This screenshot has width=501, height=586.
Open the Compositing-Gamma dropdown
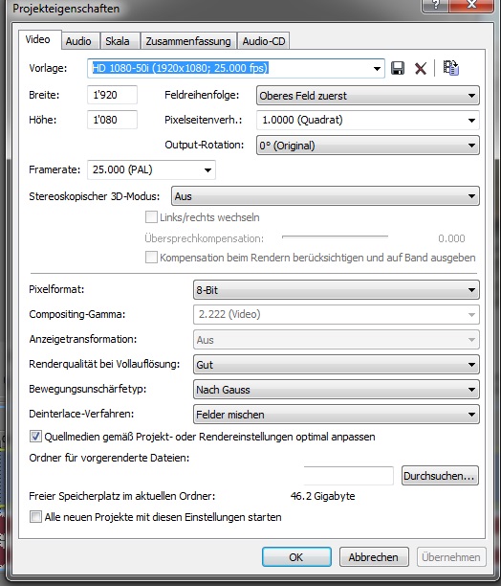[x=337, y=314]
